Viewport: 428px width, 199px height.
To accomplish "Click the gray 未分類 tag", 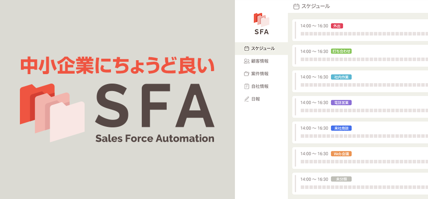I will point(341,179).
